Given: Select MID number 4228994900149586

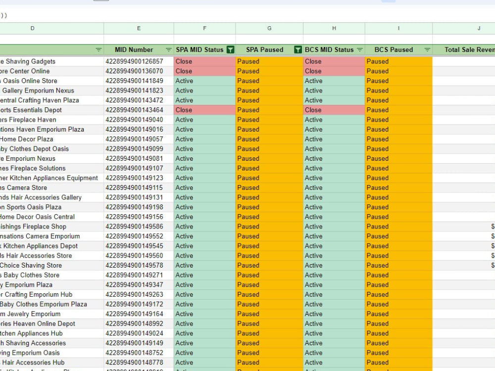Looking at the screenshot, I should [x=139, y=227].
